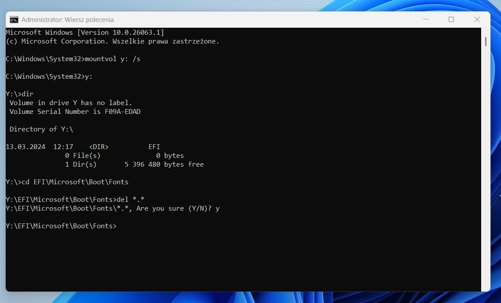Click the 'Administrator: Wiersz polecenia' title text

pos(67,20)
